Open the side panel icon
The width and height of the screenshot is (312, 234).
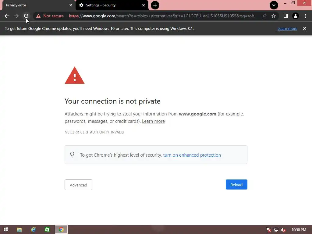click(286, 16)
